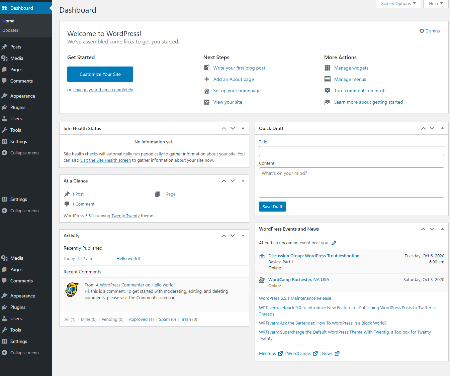Image resolution: width=450 pixels, height=376 pixels.
Task: Click the house icon beside Set up your homepage
Action: click(x=207, y=91)
